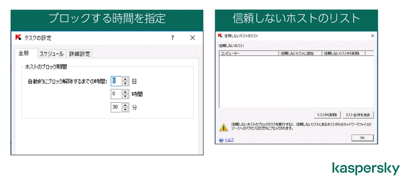Open the ヘルプ link

pyautogui.click(x=229, y=140)
